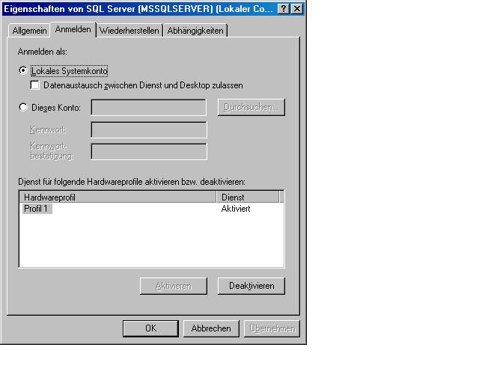The height and width of the screenshot is (383, 479).
Task: Click the Dienst column header
Action: click(x=248, y=197)
